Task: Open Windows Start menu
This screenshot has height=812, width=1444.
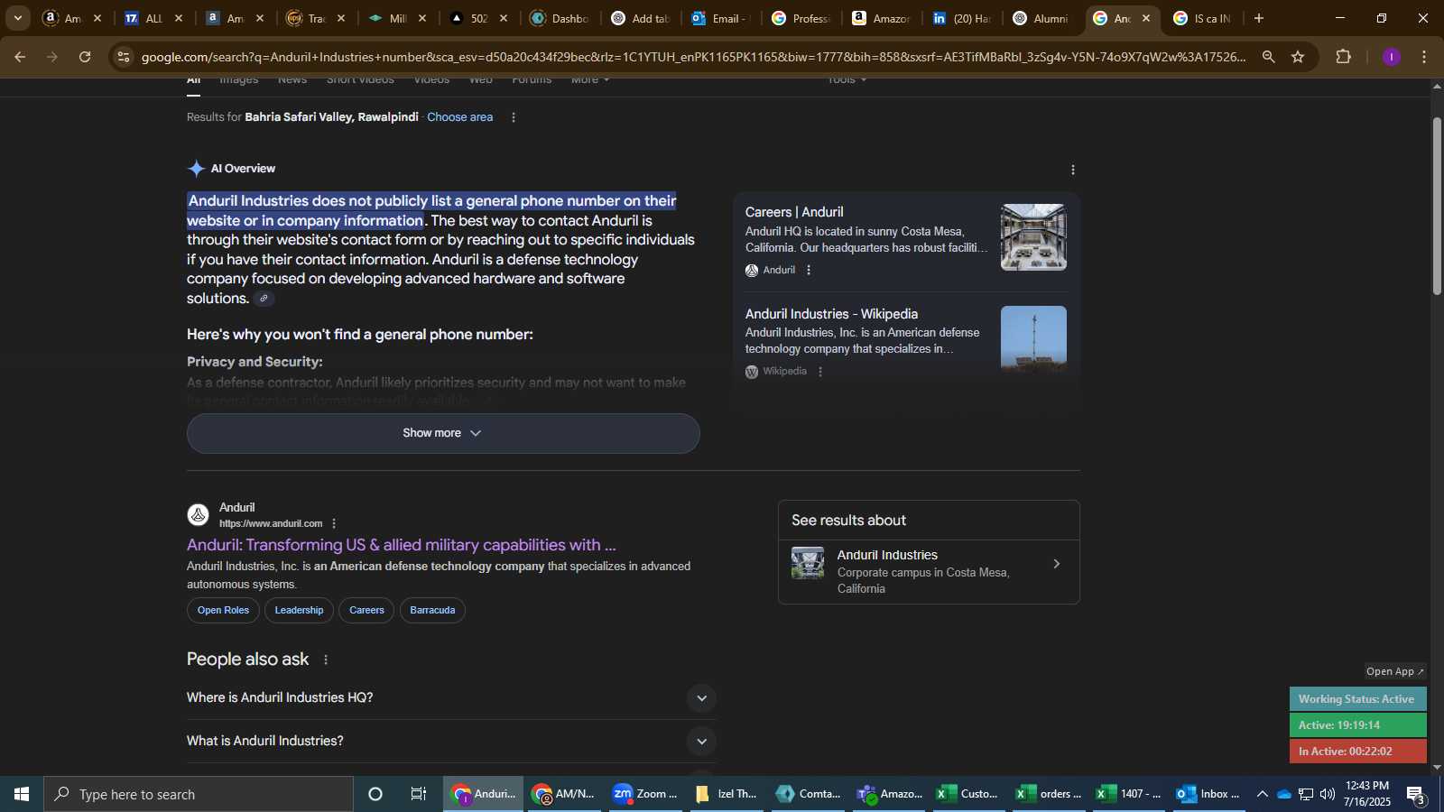Action: [22, 794]
